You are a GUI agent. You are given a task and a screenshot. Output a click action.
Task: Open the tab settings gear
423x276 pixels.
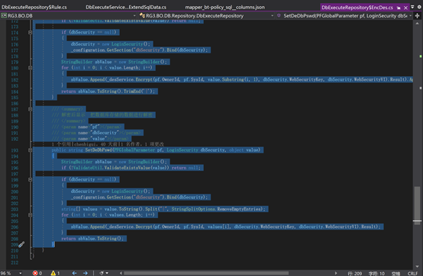click(419, 8)
